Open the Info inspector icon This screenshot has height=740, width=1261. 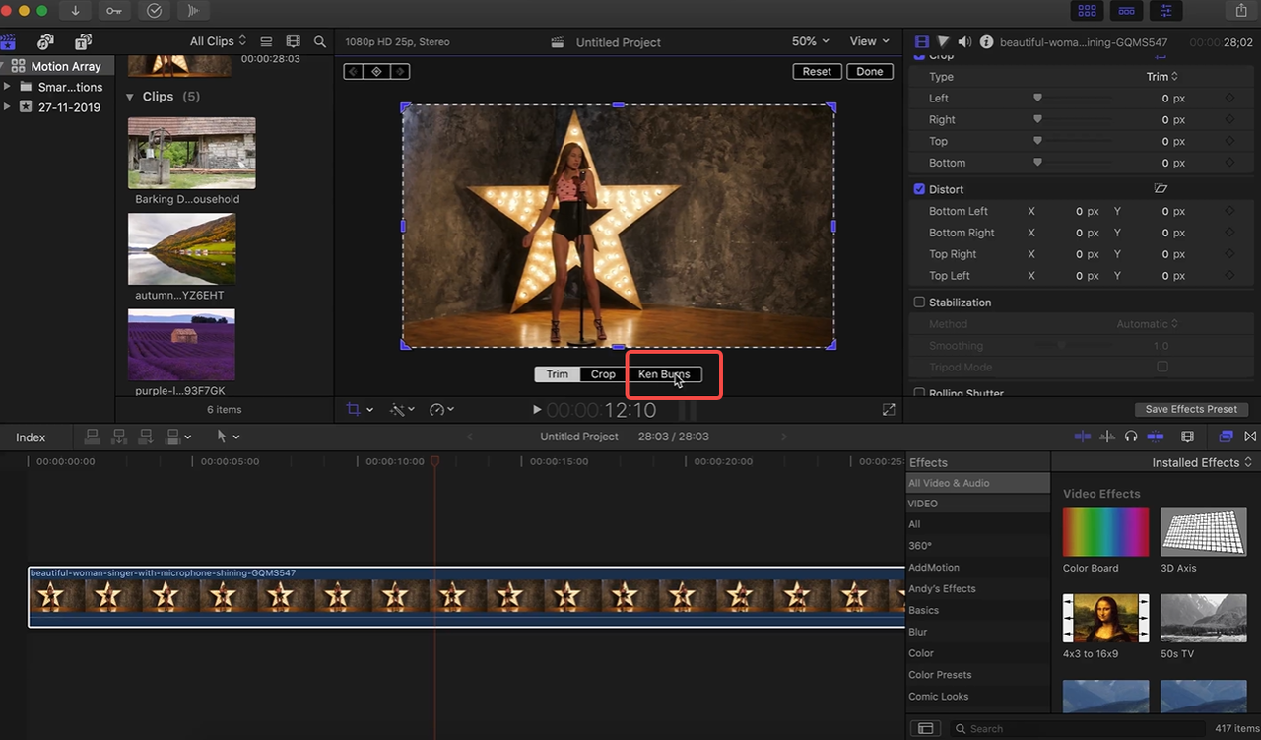(985, 42)
